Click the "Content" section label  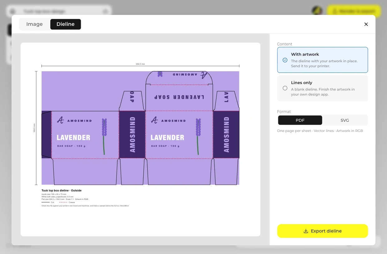tap(285, 44)
